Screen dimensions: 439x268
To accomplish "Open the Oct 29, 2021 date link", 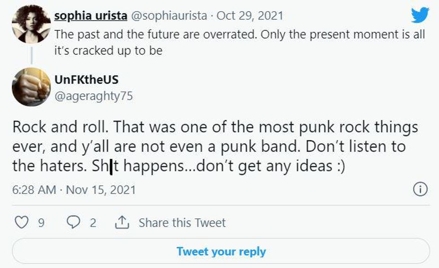I will [x=250, y=16].
